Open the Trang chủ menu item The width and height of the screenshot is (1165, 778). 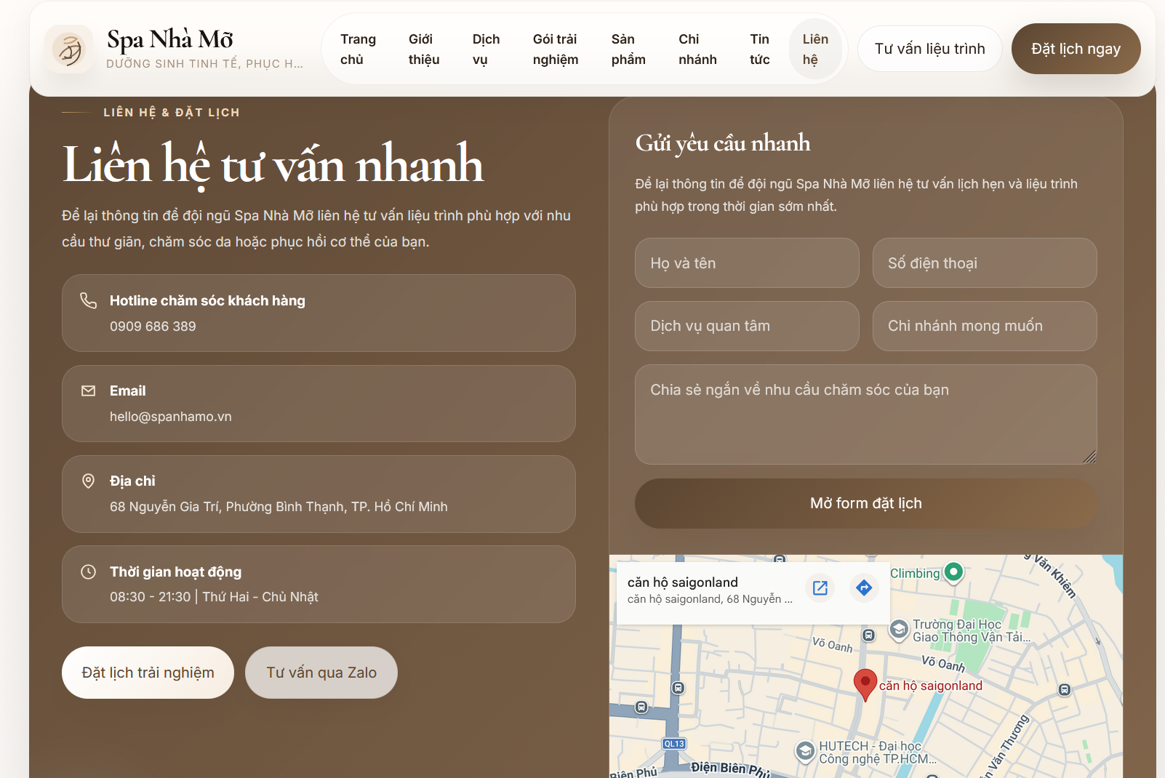click(357, 49)
